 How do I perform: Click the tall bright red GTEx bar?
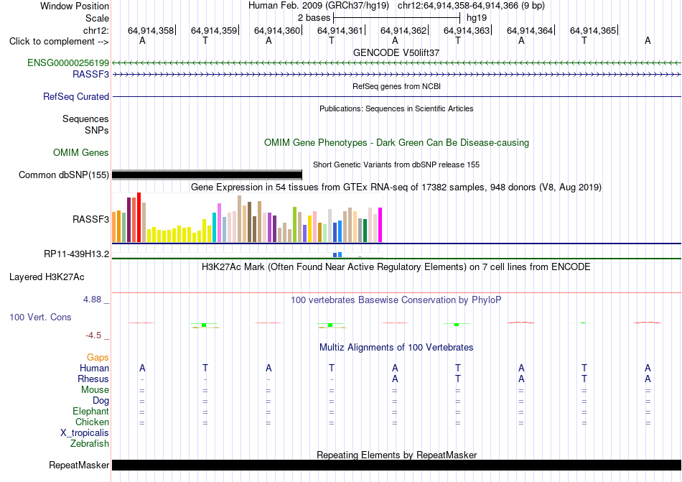coord(139,217)
